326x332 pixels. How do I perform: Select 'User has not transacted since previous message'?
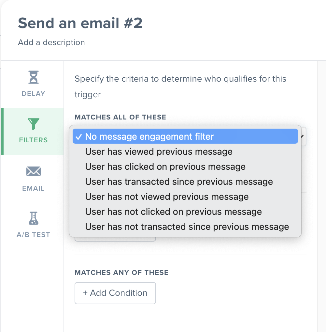pos(185,227)
